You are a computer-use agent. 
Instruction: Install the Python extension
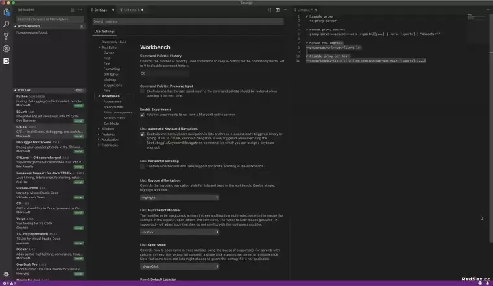(78, 106)
